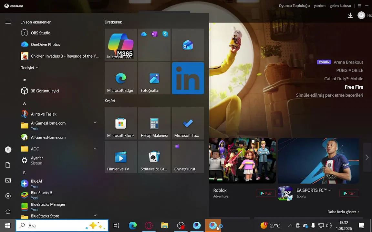Image resolution: width=372 pixels, height=232 pixels.
Task: Open Oyuncu Topluluğu in GameLoop
Action: [294, 6]
